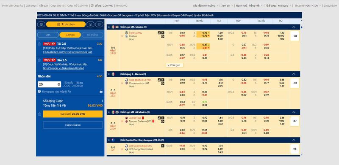Viewport: 339px width, 165px height.
Task: Refresh the balance using the reload icon
Action: click(x=92, y=5)
